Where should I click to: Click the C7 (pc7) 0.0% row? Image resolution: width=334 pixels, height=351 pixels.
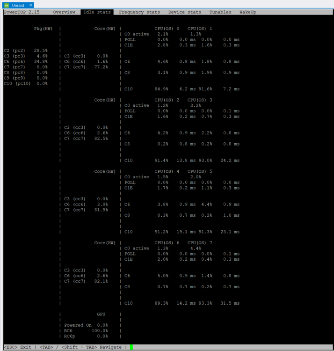tap(26, 67)
